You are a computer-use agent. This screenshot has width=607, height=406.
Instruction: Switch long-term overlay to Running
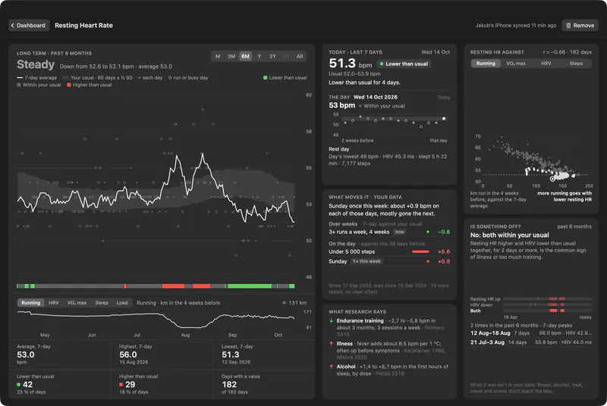point(30,303)
